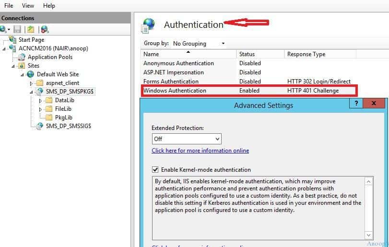
Task: Select the SMS_DP_SMSSIG$ application icon
Action: point(40,126)
